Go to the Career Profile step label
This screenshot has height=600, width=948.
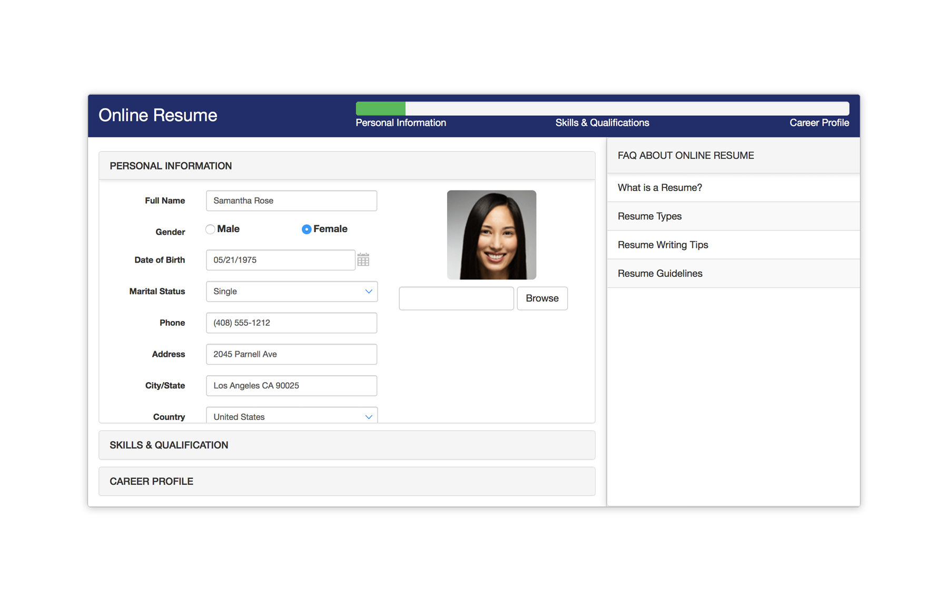pos(819,123)
